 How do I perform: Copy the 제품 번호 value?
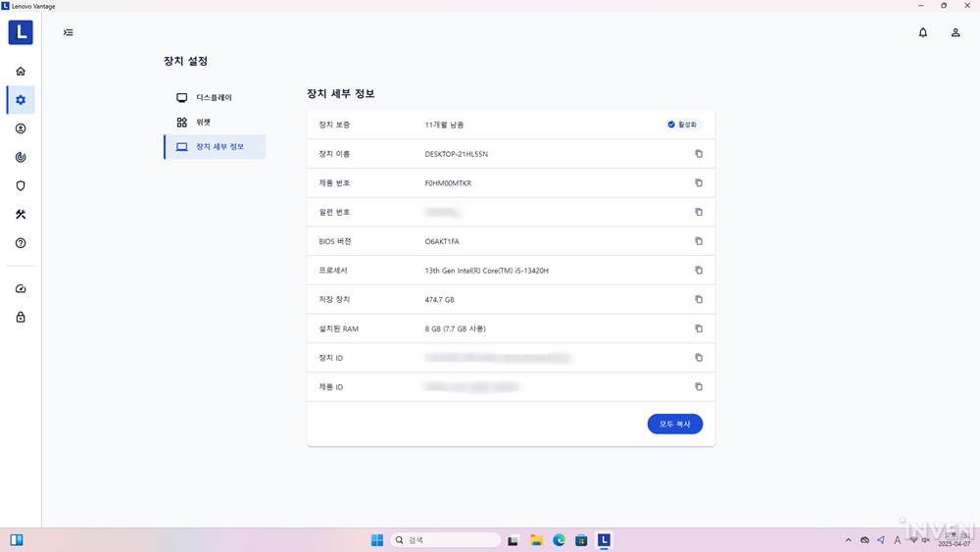699,183
